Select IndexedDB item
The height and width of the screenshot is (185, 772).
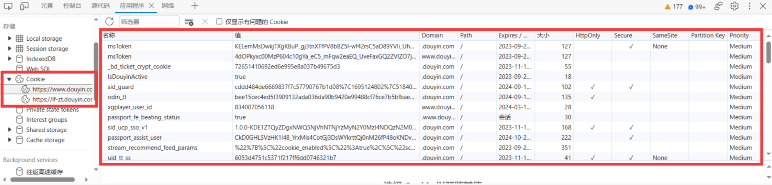pos(41,59)
